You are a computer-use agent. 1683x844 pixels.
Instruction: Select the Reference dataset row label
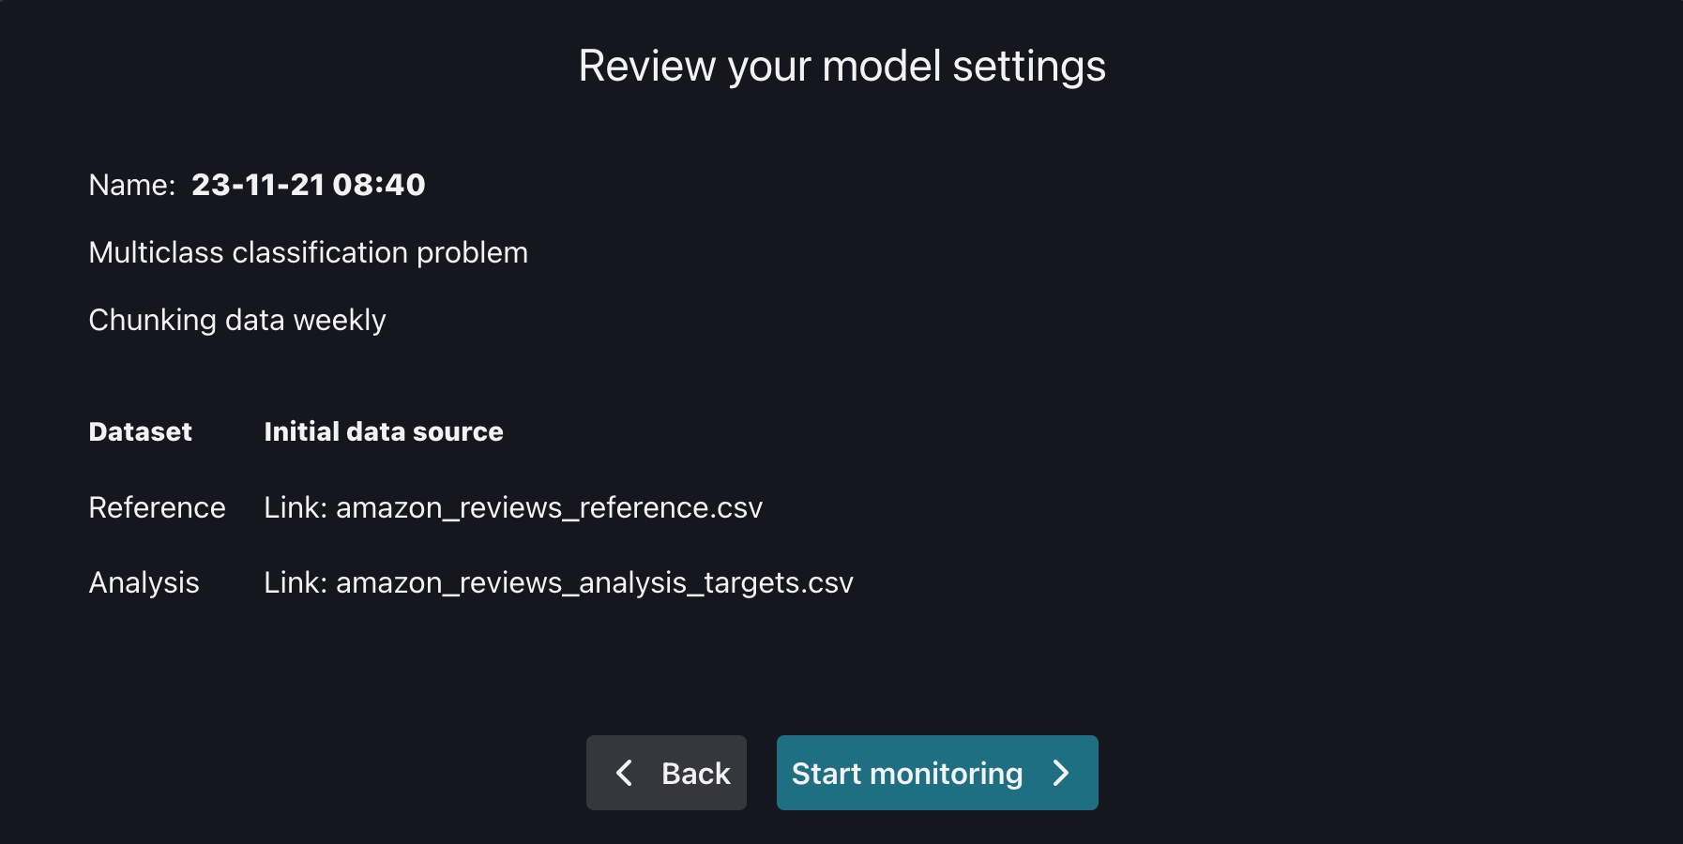tap(157, 507)
